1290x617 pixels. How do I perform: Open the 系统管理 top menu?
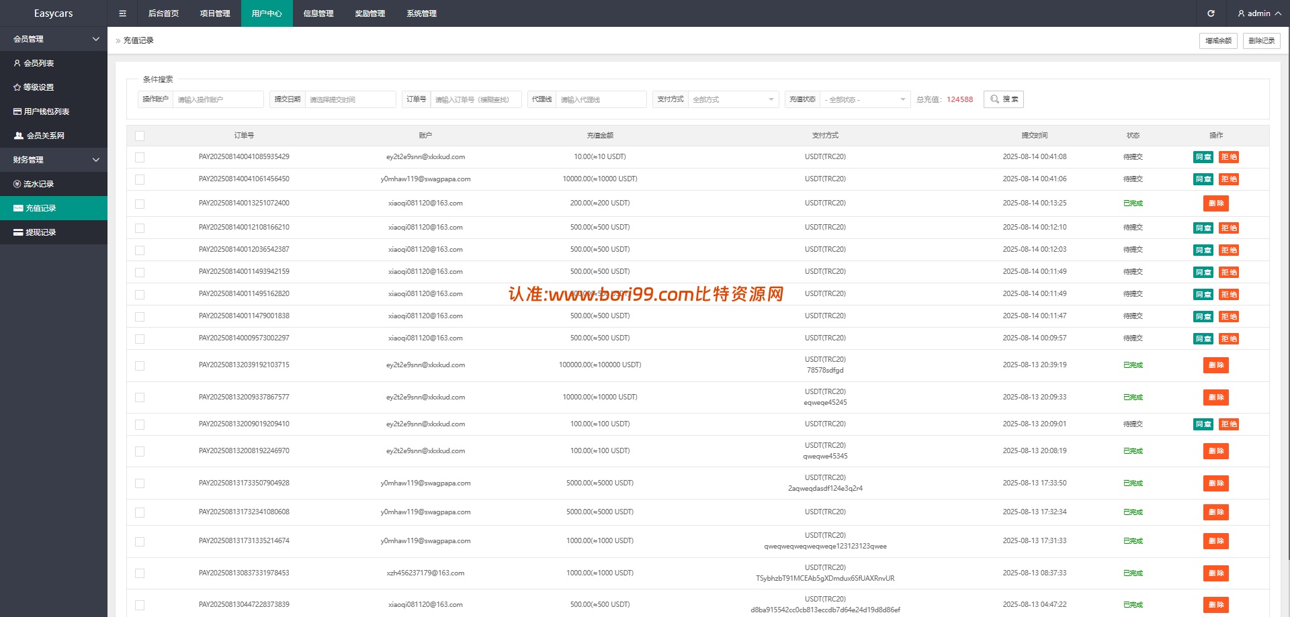coord(422,13)
